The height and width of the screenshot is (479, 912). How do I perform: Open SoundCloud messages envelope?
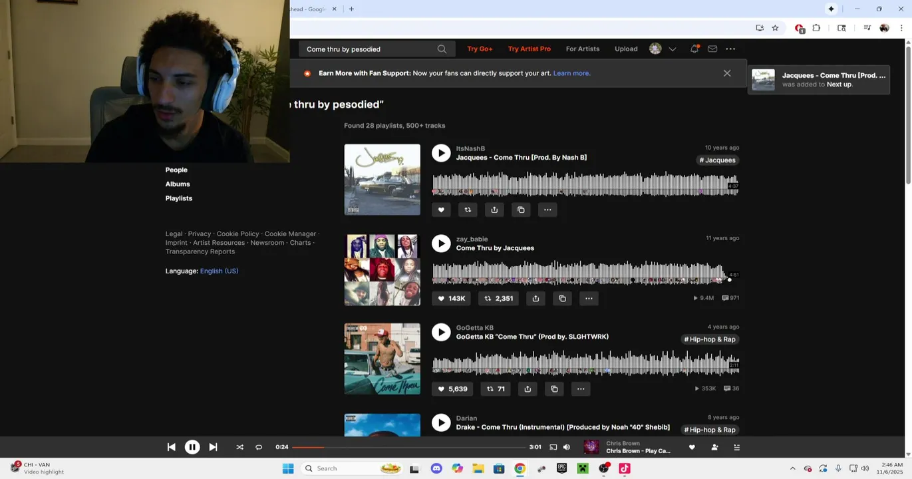712,49
